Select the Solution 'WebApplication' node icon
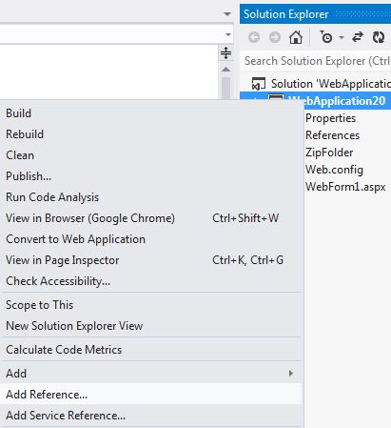 point(258,84)
